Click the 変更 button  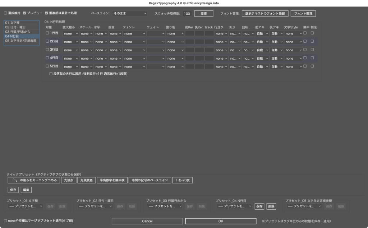tap(204, 14)
